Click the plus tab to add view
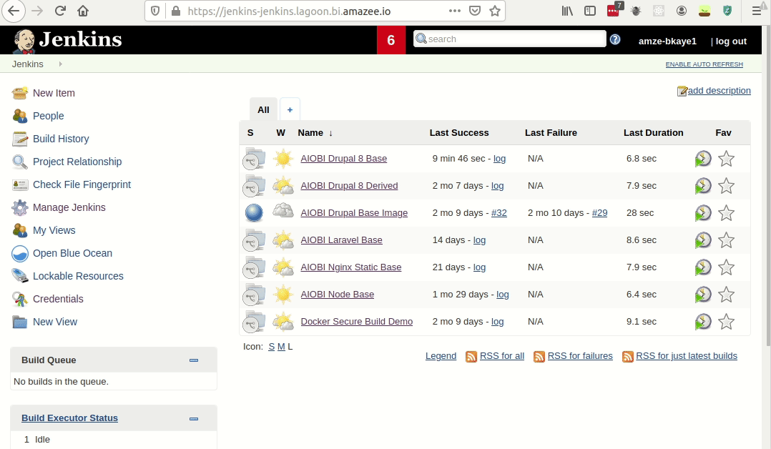The height and width of the screenshot is (449, 771). (x=290, y=109)
